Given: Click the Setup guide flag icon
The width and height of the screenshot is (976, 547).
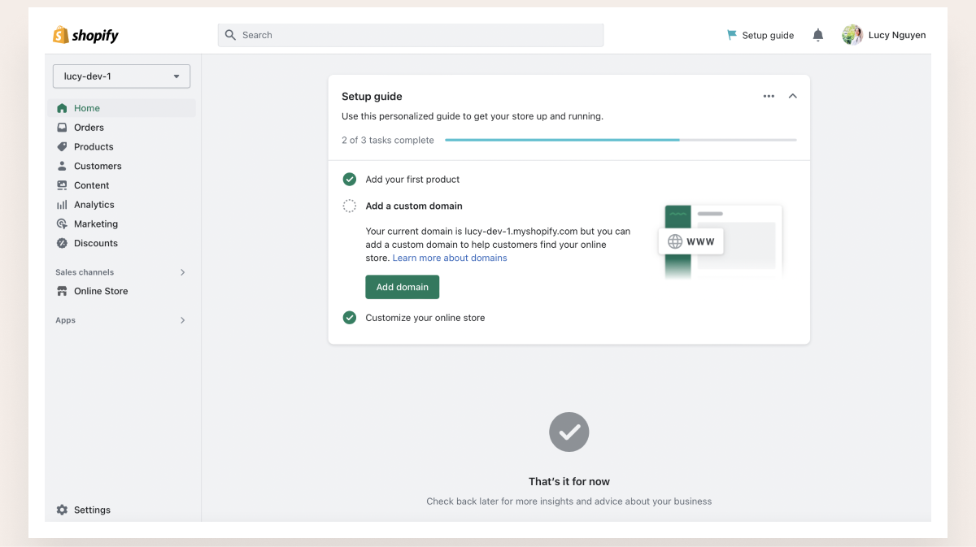Looking at the screenshot, I should coord(732,35).
